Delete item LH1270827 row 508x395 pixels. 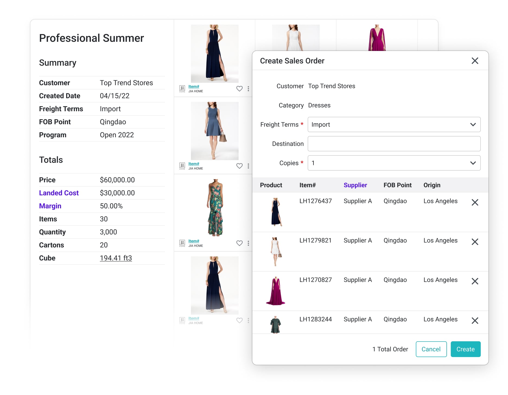[475, 281]
